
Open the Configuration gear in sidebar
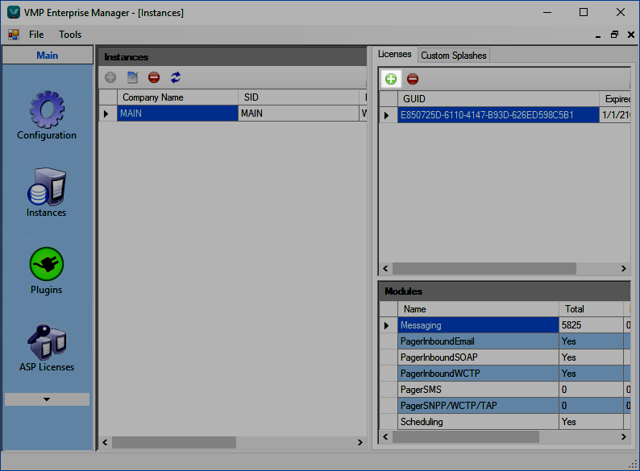pyautogui.click(x=47, y=109)
